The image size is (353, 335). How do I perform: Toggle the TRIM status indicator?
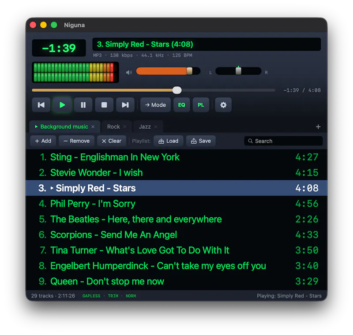pyautogui.click(x=113, y=296)
